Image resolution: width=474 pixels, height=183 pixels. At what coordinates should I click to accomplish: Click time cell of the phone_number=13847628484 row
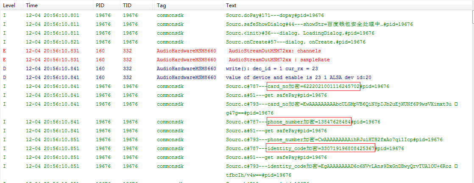(53, 122)
